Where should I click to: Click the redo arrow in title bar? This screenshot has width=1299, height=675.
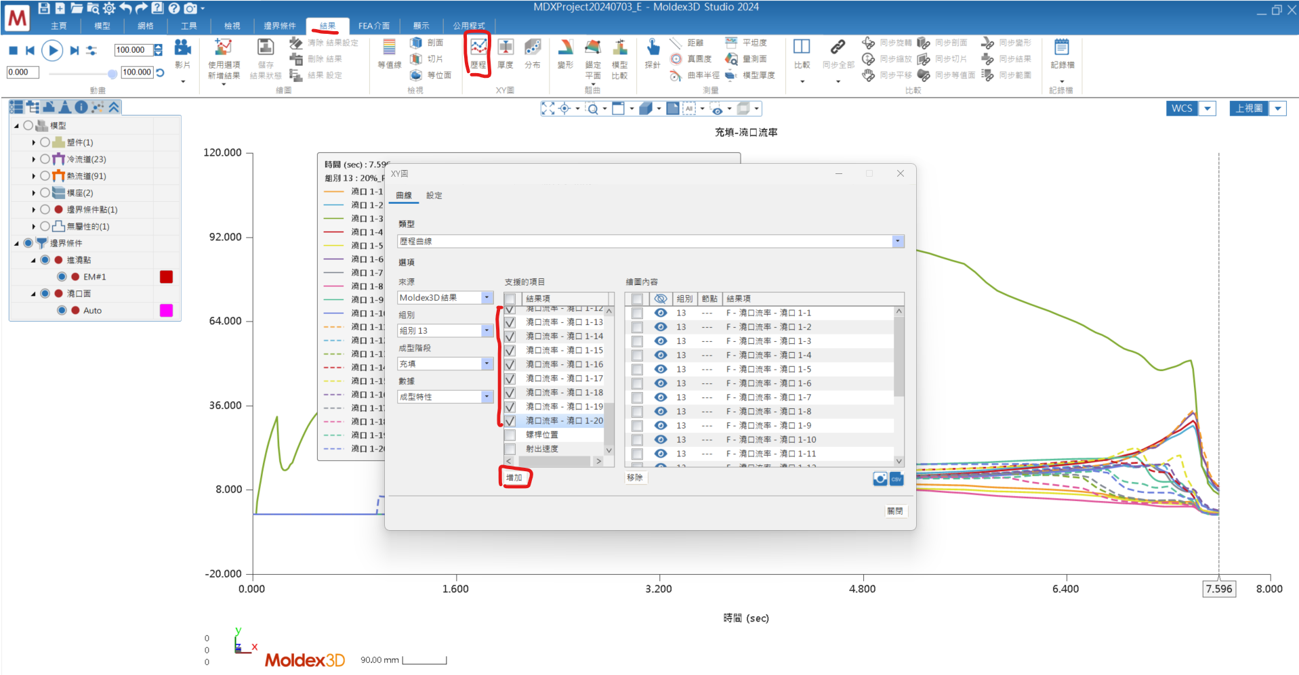(141, 8)
